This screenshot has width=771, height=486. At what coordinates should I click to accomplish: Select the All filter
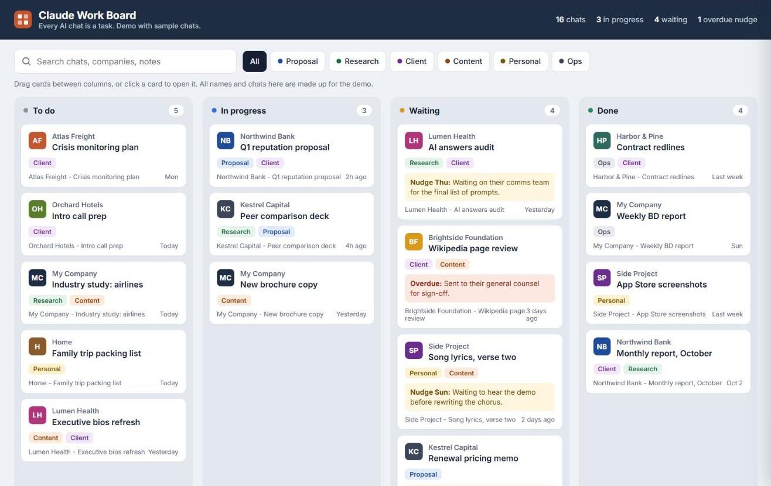(x=254, y=61)
